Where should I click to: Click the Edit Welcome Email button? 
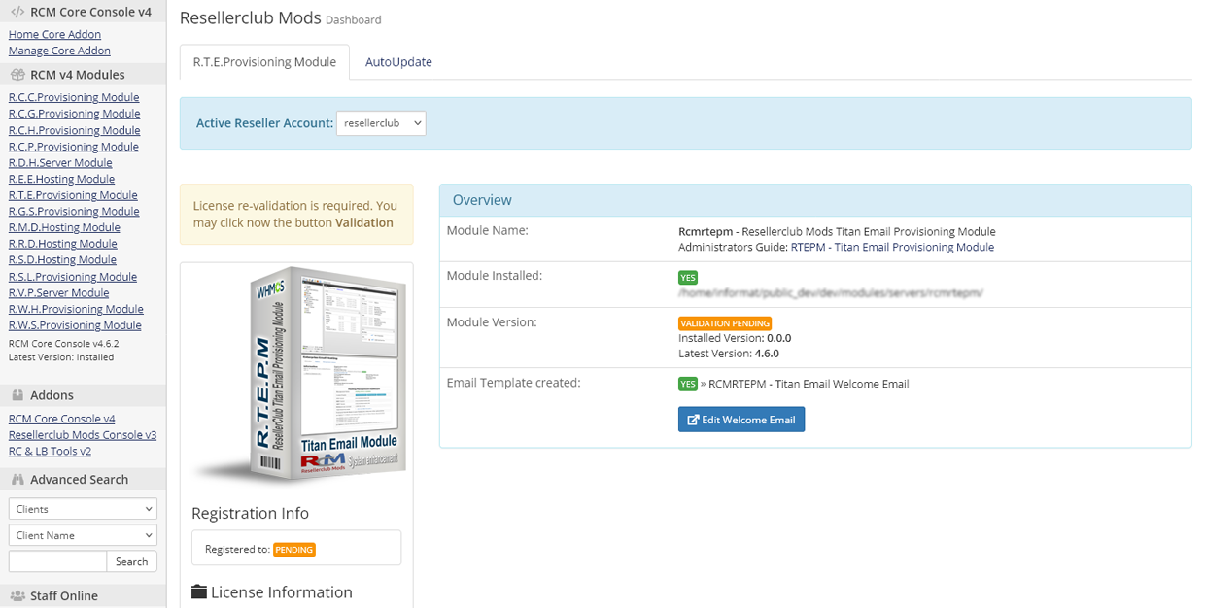[x=741, y=420]
